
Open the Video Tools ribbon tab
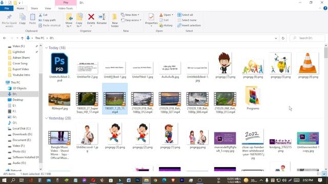66,8
